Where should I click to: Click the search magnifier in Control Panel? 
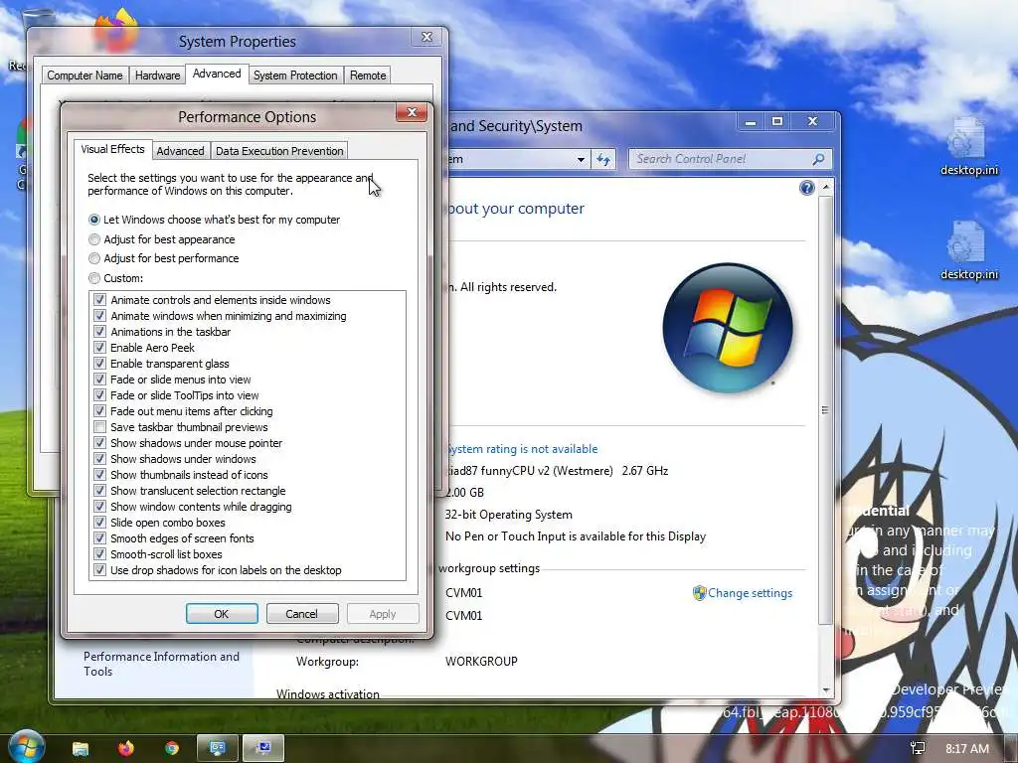click(819, 159)
